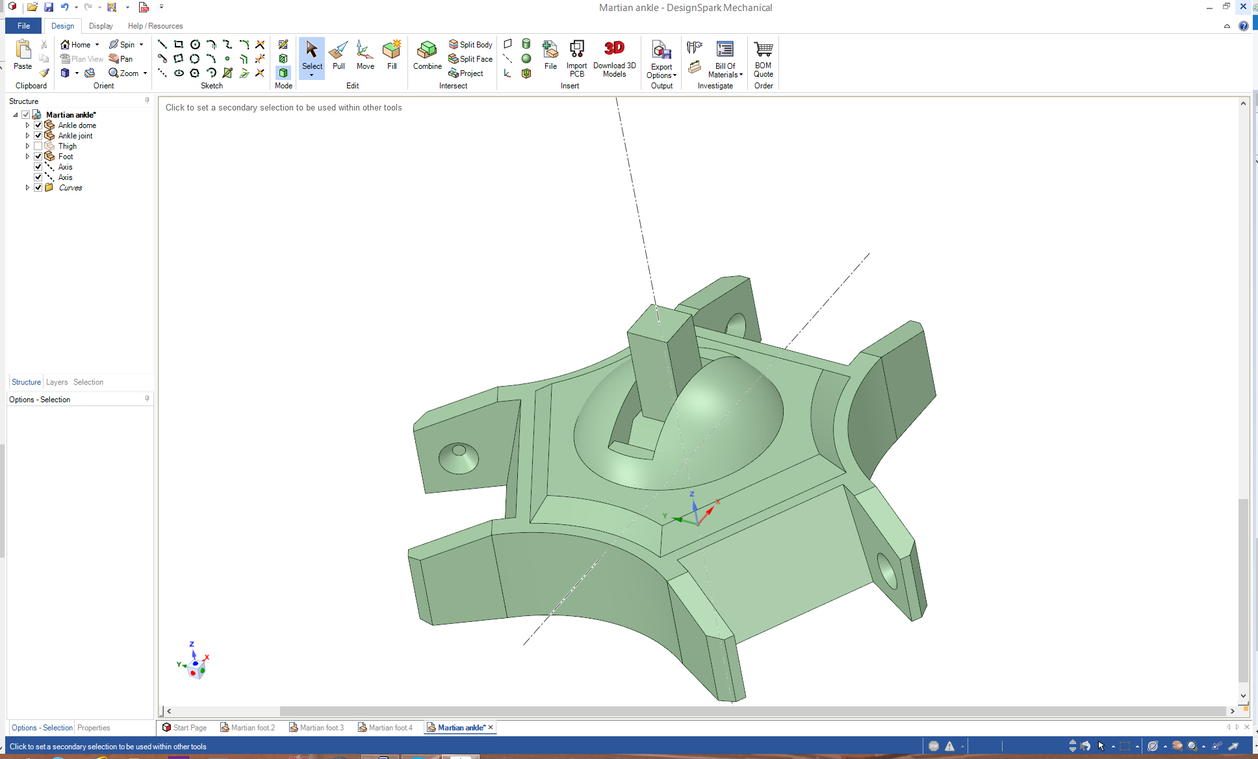Click Split Body tool
1258x759 pixels.
point(470,44)
